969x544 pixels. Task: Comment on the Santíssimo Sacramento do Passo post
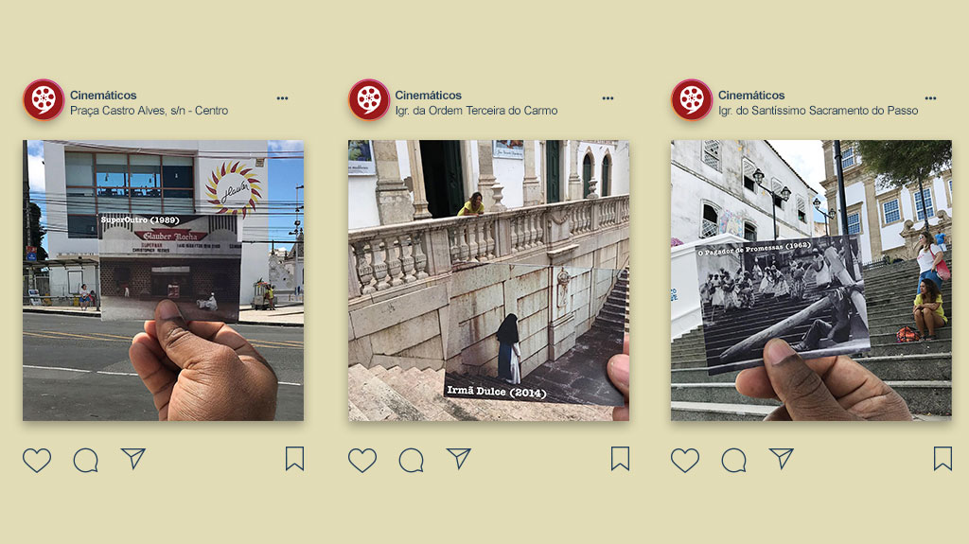click(733, 461)
